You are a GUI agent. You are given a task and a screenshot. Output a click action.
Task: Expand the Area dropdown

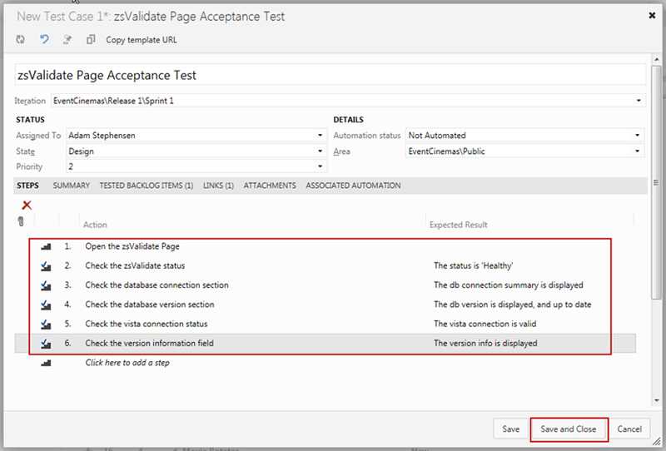click(x=639, y=152)
